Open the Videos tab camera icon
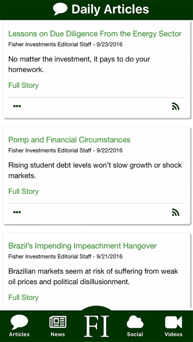This screenshot has height=342, width=193. (173, 322)
